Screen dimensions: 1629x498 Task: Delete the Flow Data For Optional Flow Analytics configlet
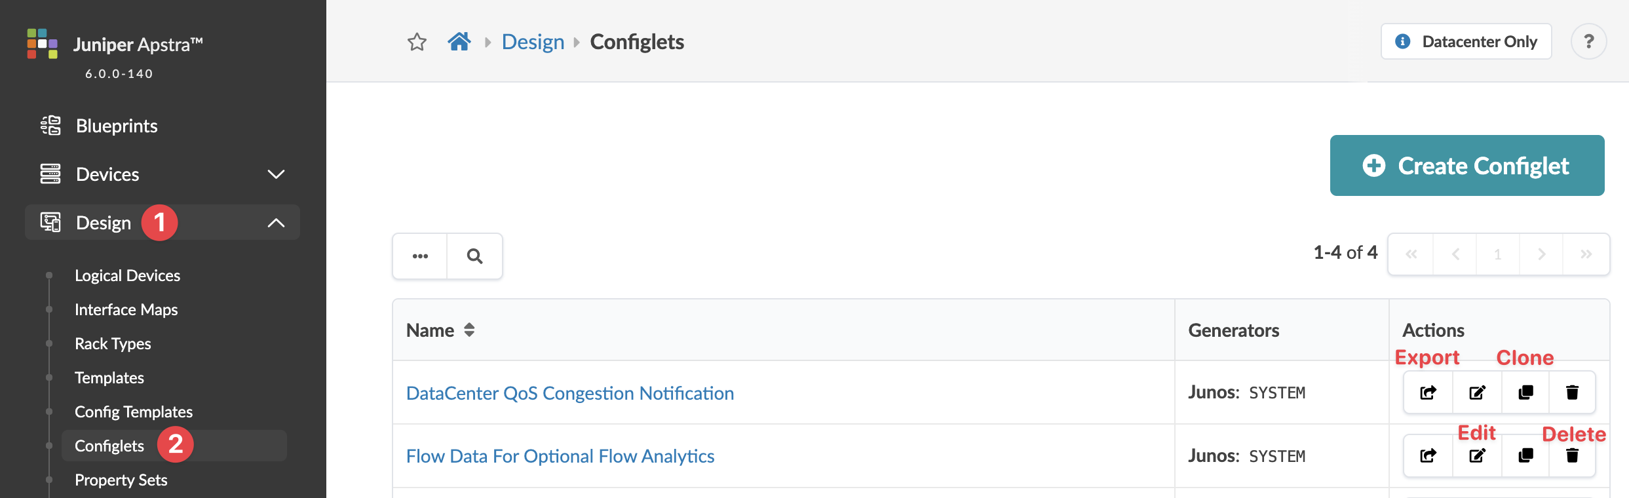coord(1572,455)
